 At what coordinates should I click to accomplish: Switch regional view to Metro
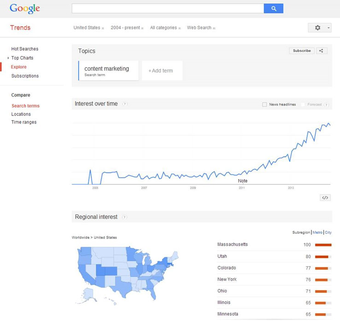(317, 232)
